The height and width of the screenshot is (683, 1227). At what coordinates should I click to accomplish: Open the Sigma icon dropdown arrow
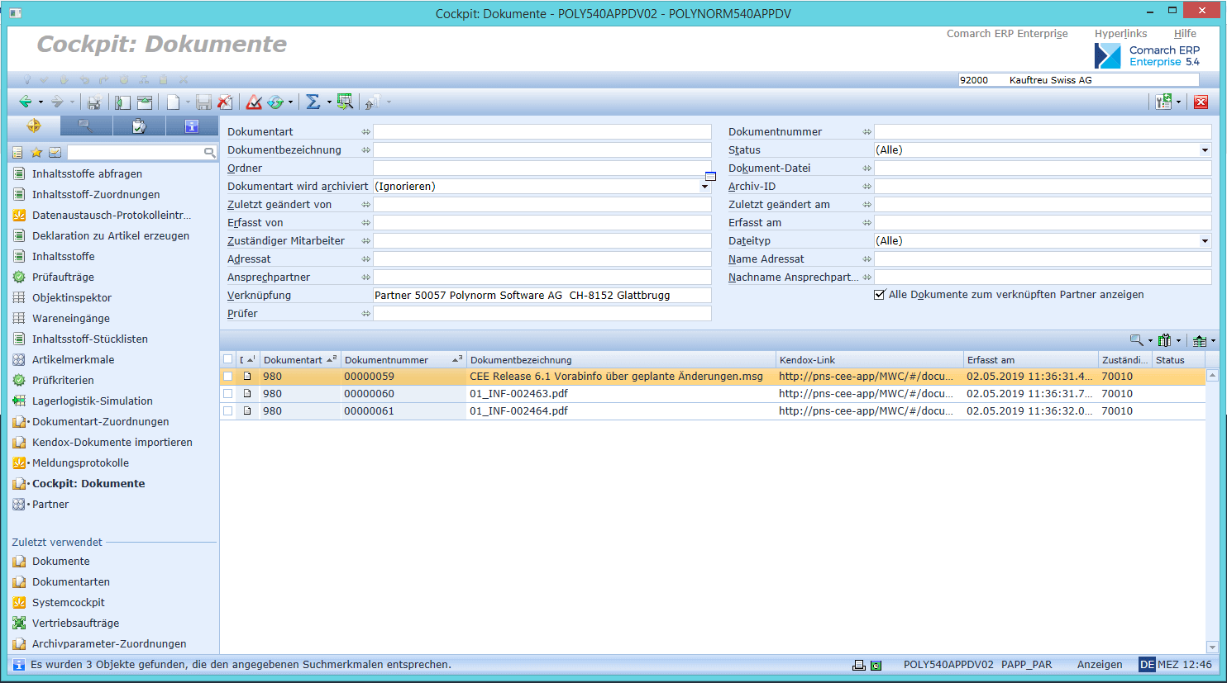[x=329, y=102]
